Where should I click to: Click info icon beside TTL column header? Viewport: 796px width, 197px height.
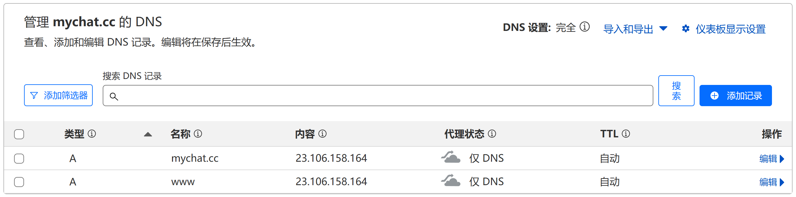[x=626, y=134]
